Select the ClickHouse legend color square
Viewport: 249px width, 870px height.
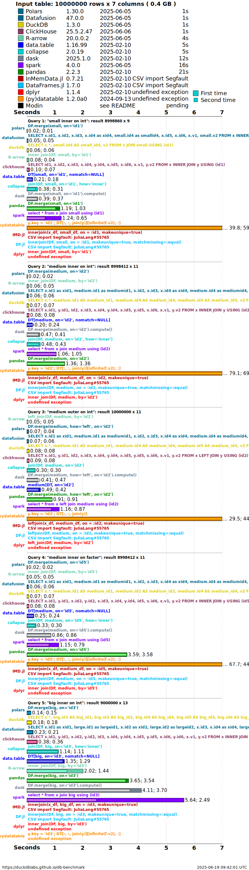coord(21,31)
